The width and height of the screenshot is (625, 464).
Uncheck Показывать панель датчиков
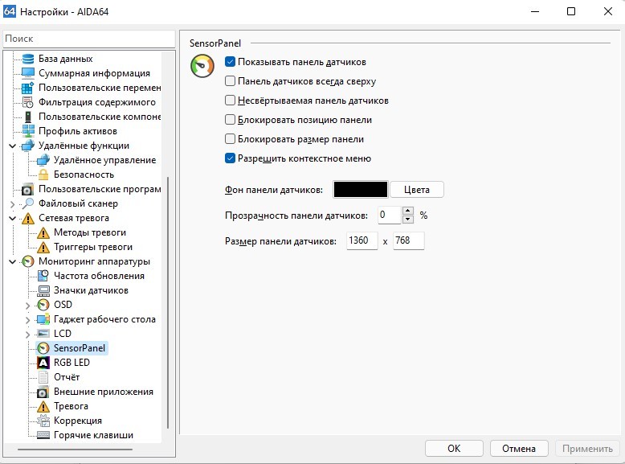coord(230,61)
